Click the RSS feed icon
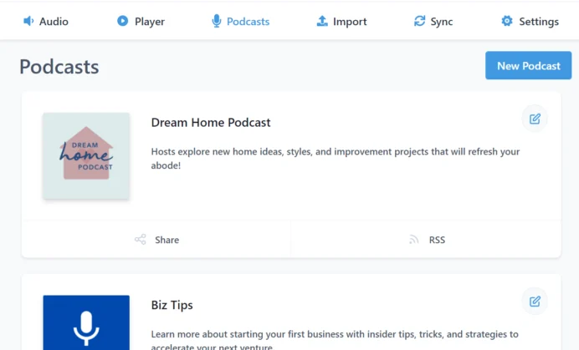Image resolution: width=579 pixels, height=350 pixels. coord(413,240)
